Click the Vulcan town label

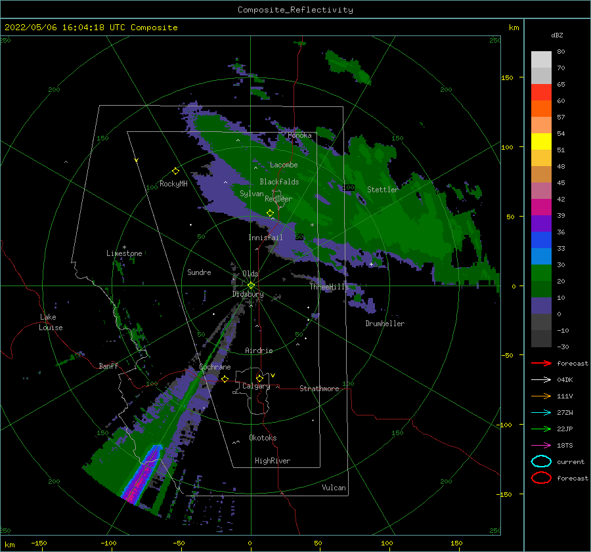[x=334, y=488]
